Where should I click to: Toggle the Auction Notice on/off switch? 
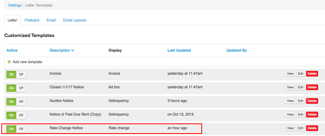[16, 101]
